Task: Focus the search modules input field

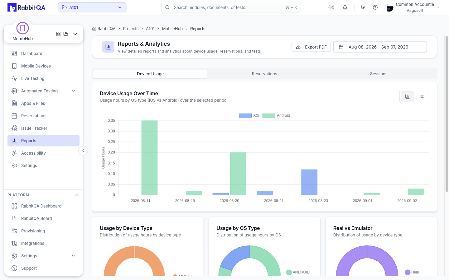Action: point(231,7)
